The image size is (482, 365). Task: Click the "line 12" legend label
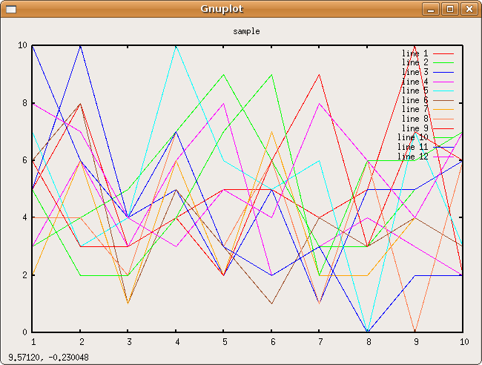[x=412, y=157]
